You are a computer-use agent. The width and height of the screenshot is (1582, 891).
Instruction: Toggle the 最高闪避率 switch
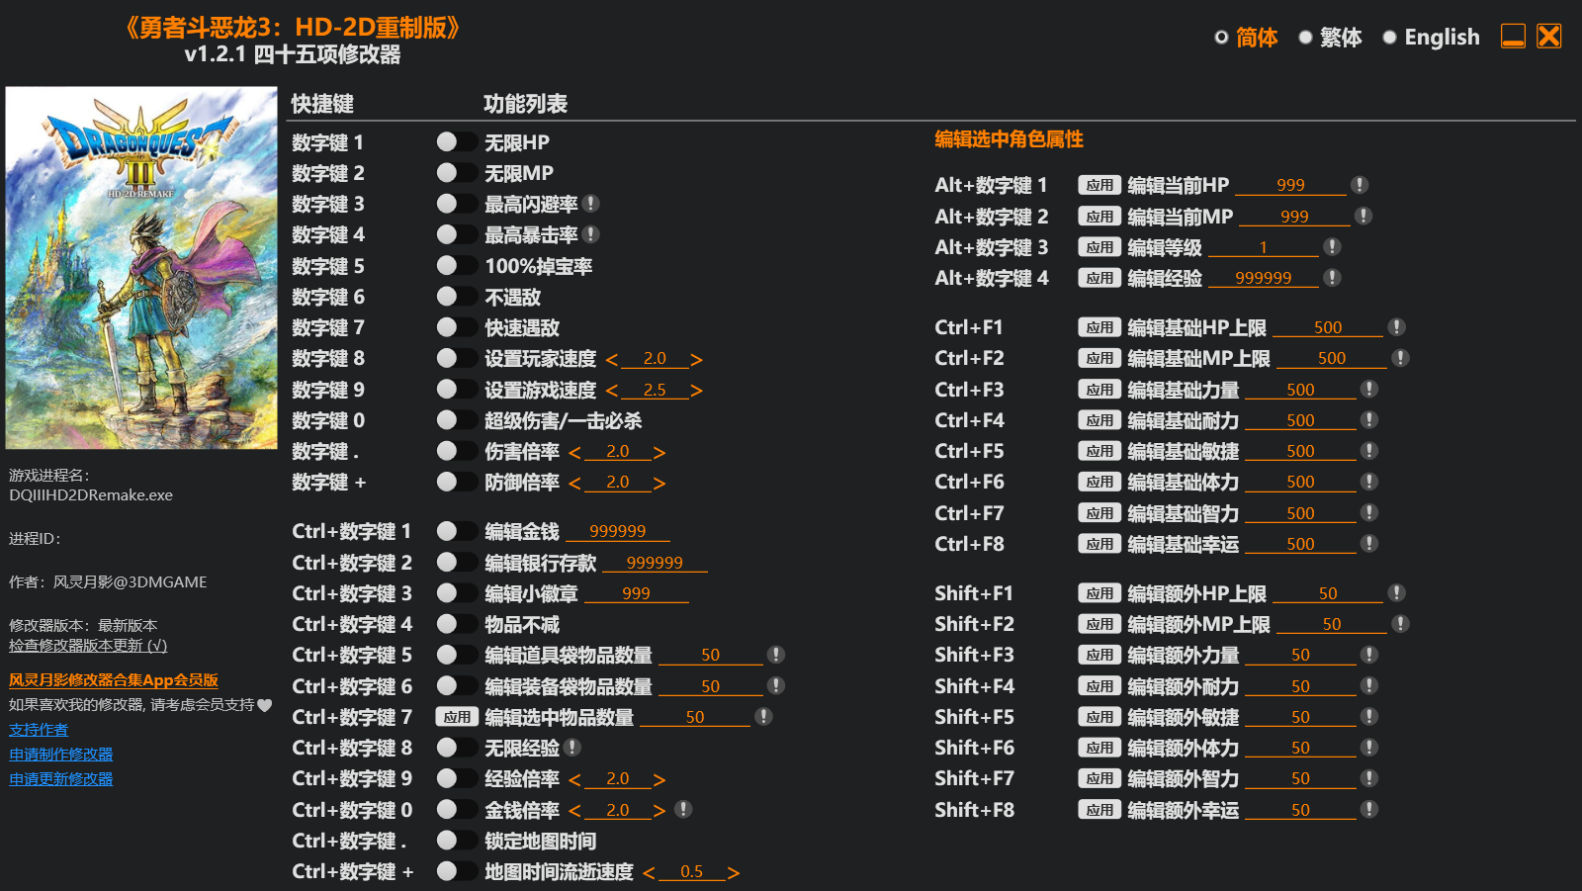457,203
